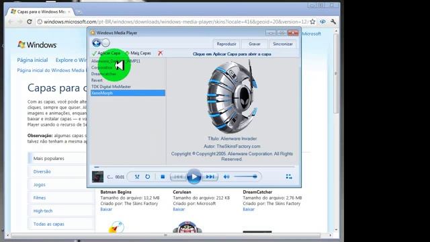Screen dimensions: 430x242
Task: Toggle shuffle in Media Player controls
Action: point(137,177)
